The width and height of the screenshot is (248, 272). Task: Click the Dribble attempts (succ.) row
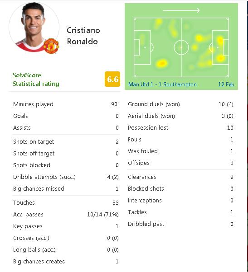pyautogui.click(x=66, y=177)
